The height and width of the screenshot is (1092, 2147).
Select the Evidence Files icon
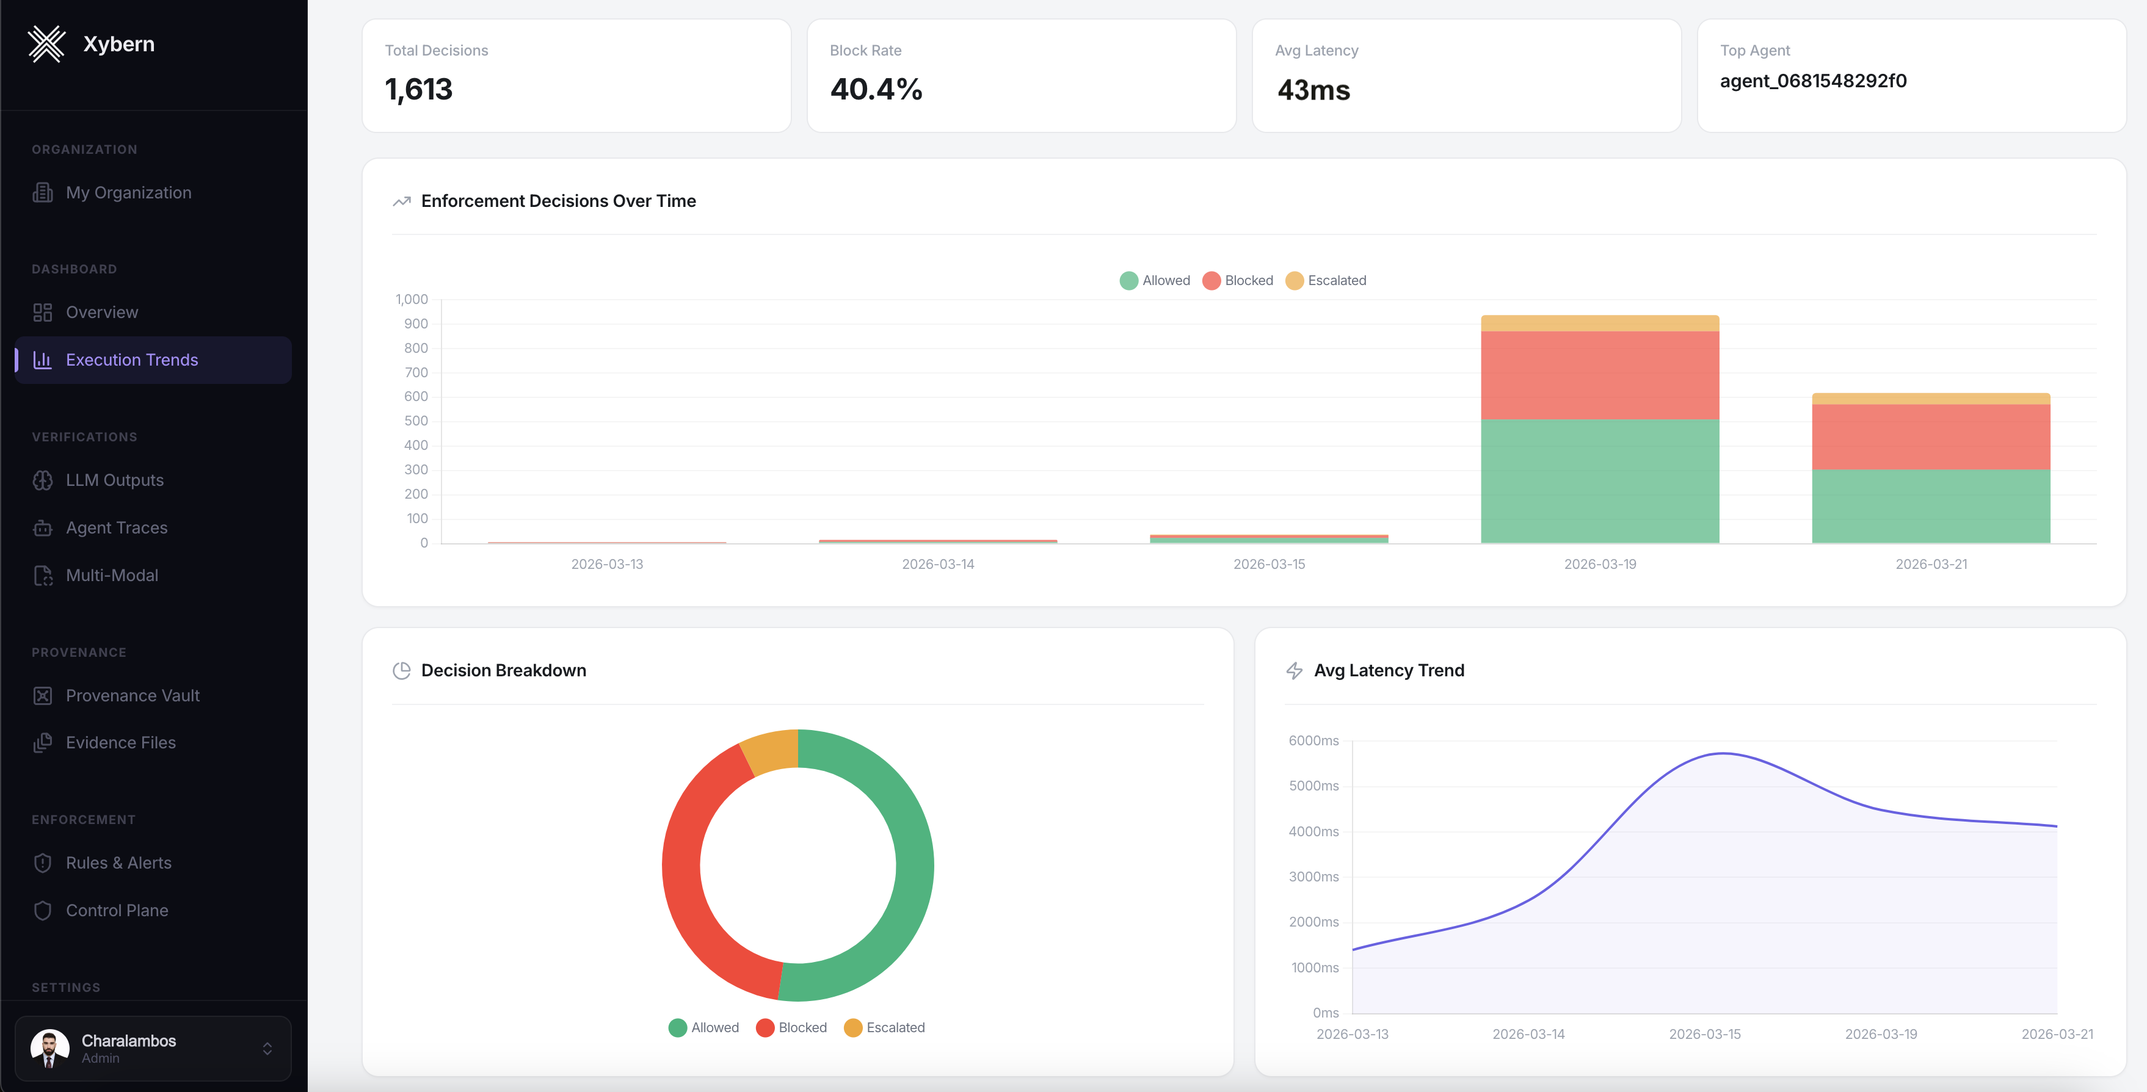click(x=43, y=742)
